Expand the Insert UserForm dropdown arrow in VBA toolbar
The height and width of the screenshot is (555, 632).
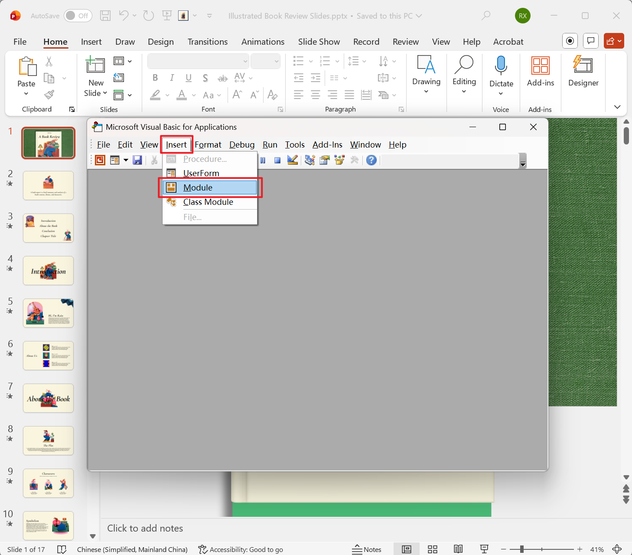point(126,160)
